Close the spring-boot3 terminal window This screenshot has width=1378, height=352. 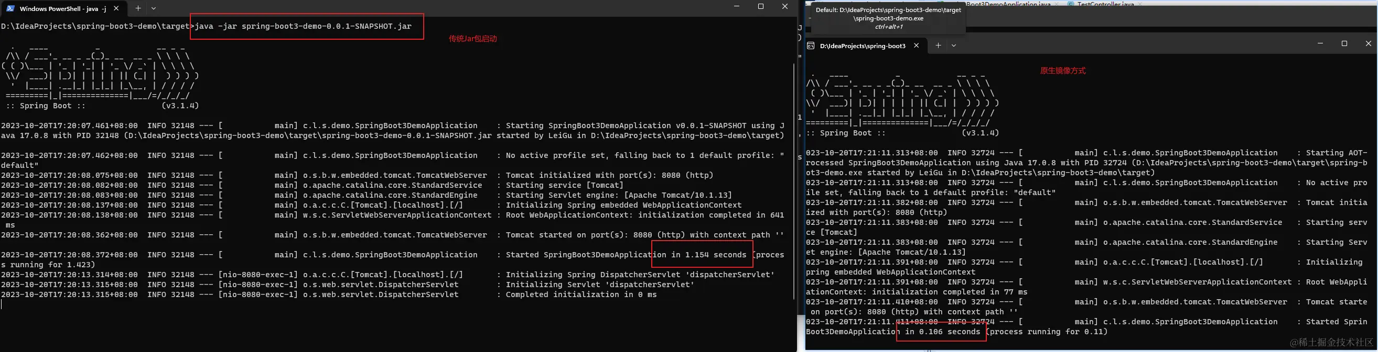(x=1369, y=44)
